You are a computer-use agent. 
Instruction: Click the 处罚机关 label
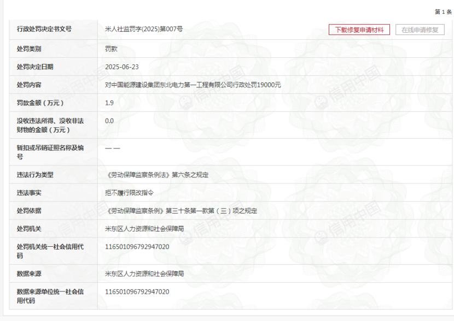click(29, 229)
